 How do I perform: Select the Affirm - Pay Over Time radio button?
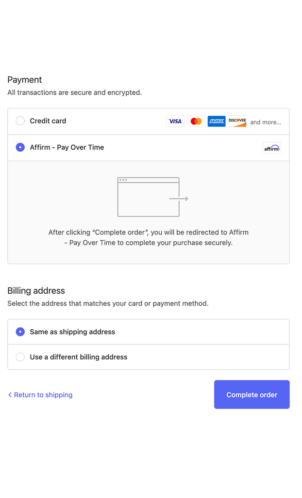pyautogui.click(x=20, y=147)
